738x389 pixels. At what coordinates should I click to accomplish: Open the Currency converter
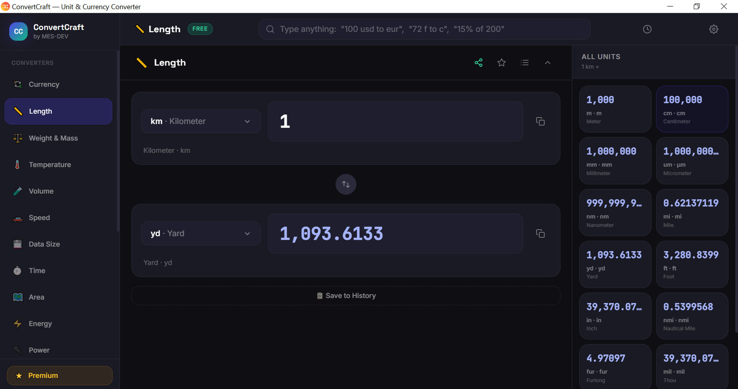[59, 84]
